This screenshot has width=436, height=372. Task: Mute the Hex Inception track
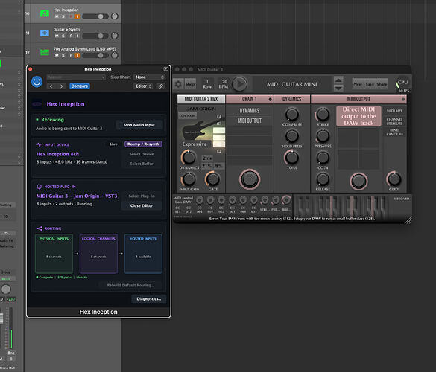point(57,16)
